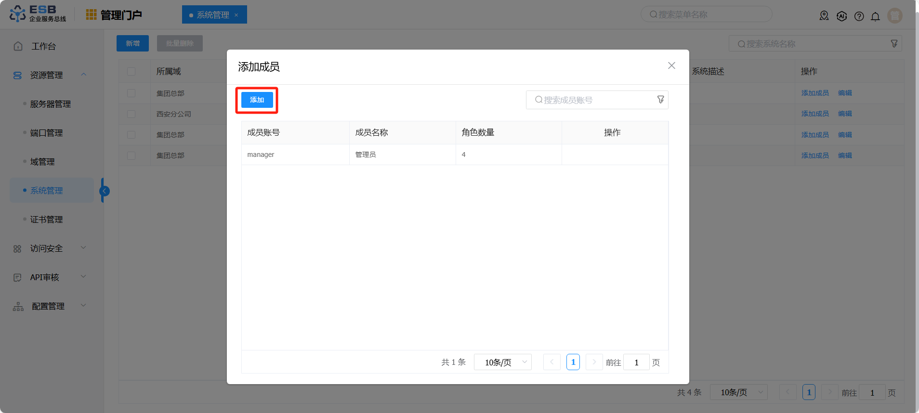The width and height of the screenshot is (919, 413).
Task: Open the dialog's 10条/页 page size dropdown
Action: coord(502,362)
